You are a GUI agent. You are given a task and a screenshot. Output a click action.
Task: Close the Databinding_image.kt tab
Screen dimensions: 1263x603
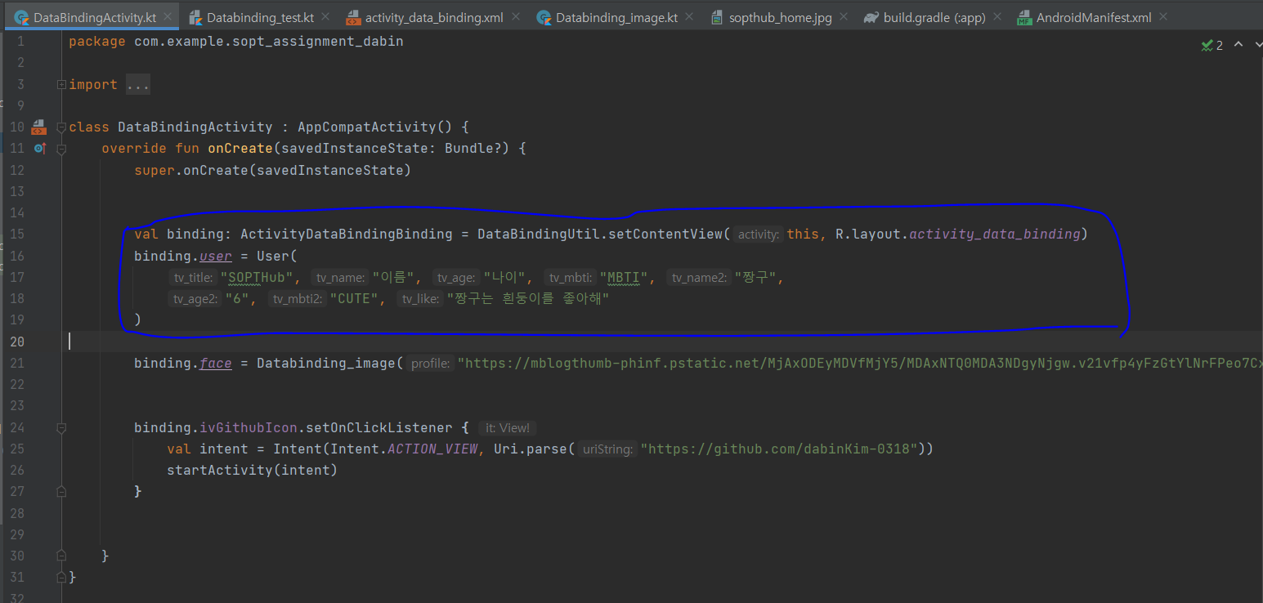click(x=689, y=17)
